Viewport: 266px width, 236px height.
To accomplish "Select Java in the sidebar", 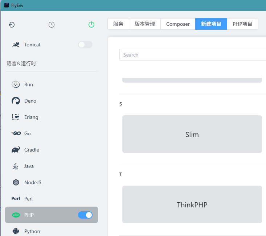I will pos(29,166).
